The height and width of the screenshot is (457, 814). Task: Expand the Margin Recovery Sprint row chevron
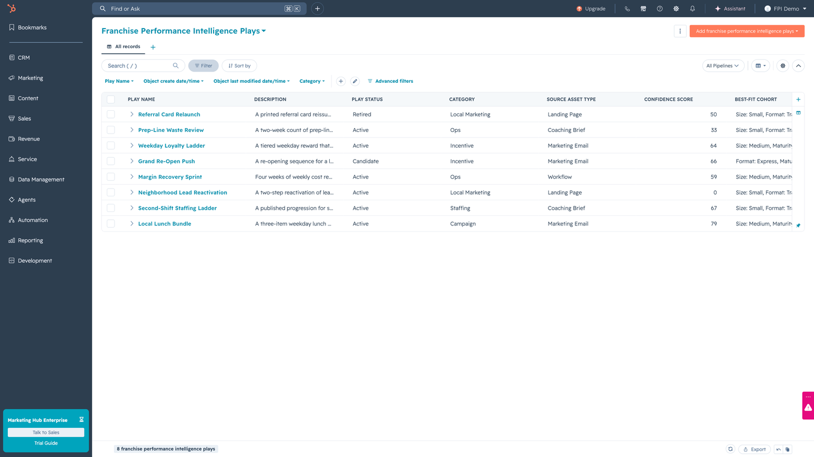(132, 177)
